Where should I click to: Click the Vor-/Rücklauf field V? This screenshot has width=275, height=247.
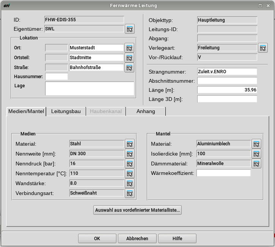[x=227, y=57]
